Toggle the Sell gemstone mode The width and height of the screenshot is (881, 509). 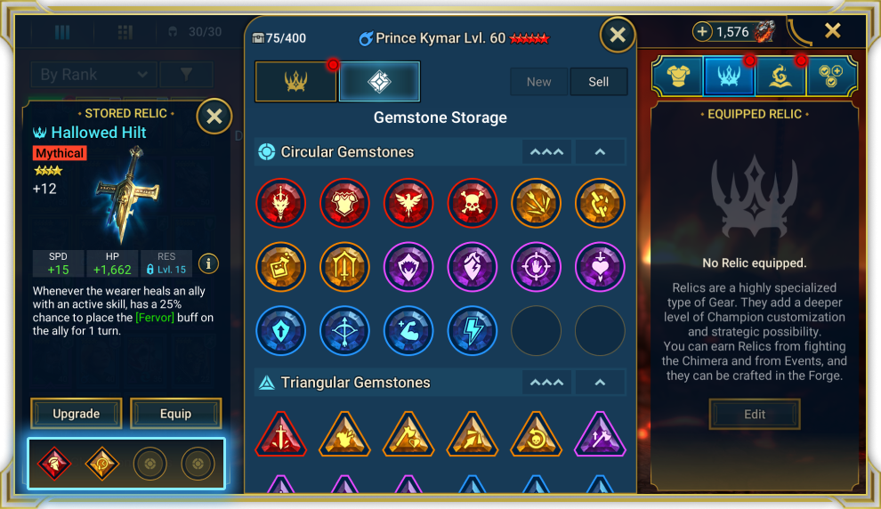(598, 82)
